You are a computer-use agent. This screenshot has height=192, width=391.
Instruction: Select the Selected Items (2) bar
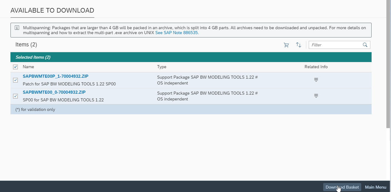pos(191,57)
